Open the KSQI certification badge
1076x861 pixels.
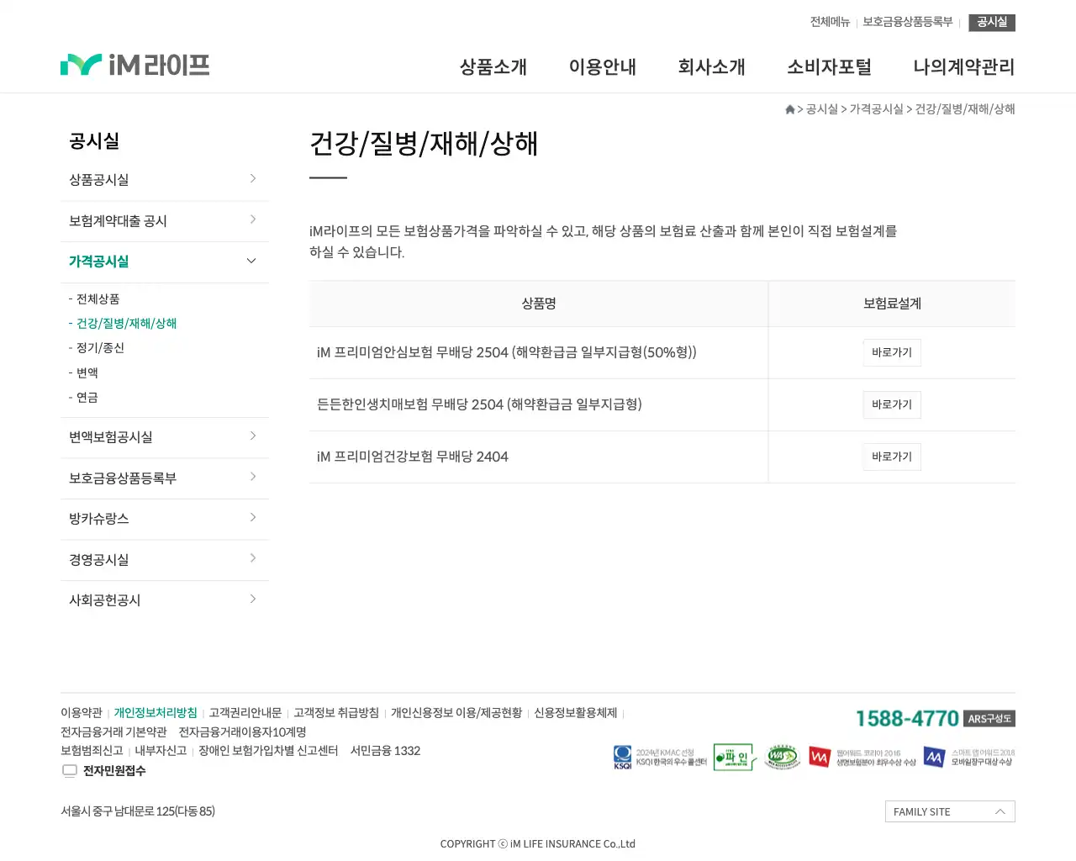[660, 758]
